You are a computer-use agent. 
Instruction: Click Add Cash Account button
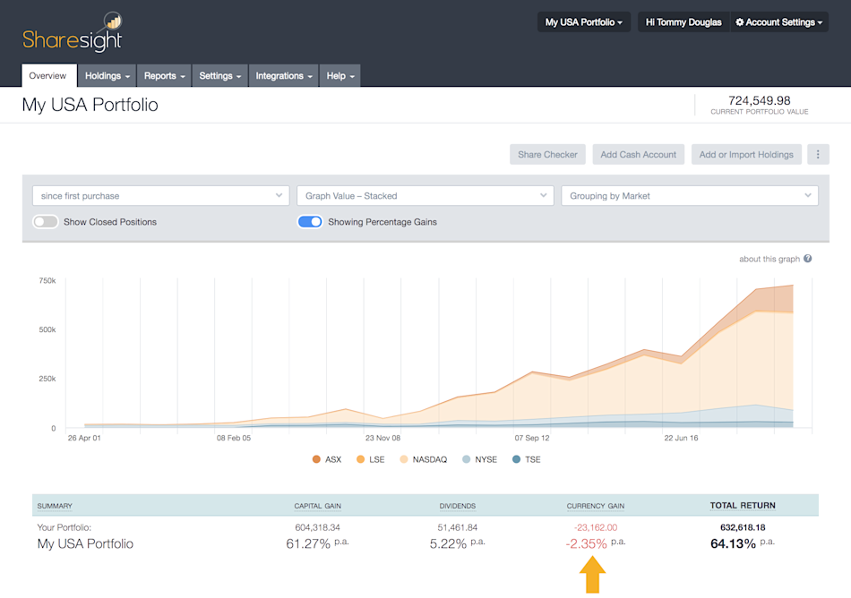(x=638, y=155)
